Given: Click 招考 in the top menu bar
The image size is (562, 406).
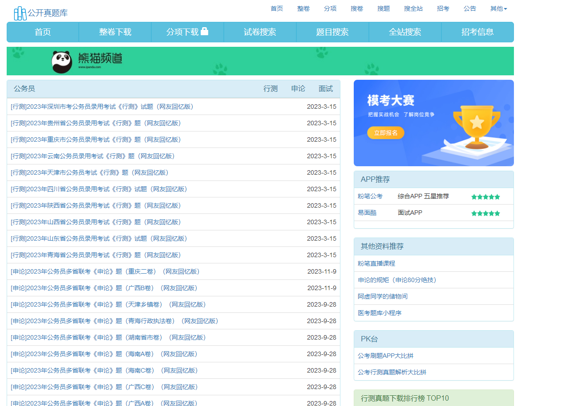Looking at the screenshot, I should click(x=443, y=8).
